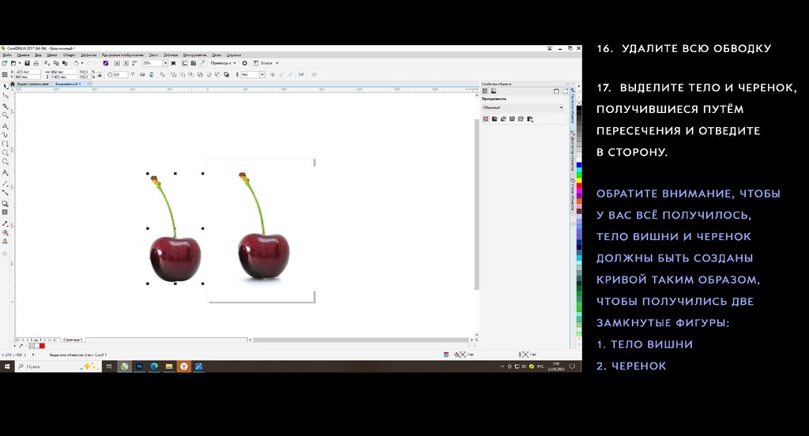Select the Rectangle tool
Image resolution: width=809 pixels, height=436 pixels.
click(6, 144)
